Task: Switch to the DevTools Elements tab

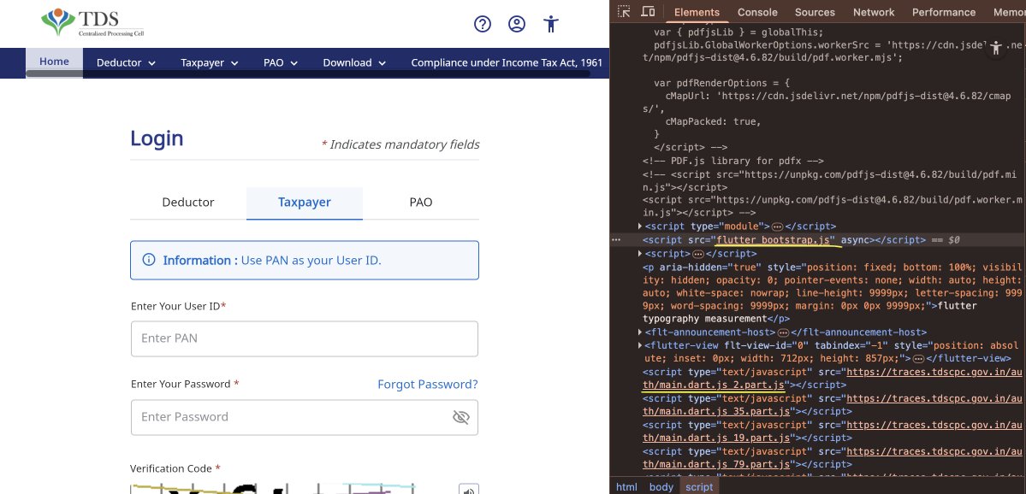Action: (697, 12)
